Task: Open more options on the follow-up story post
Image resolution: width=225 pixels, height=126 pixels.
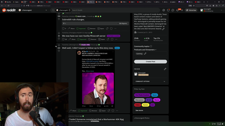Action: click(x=117, y=111)
